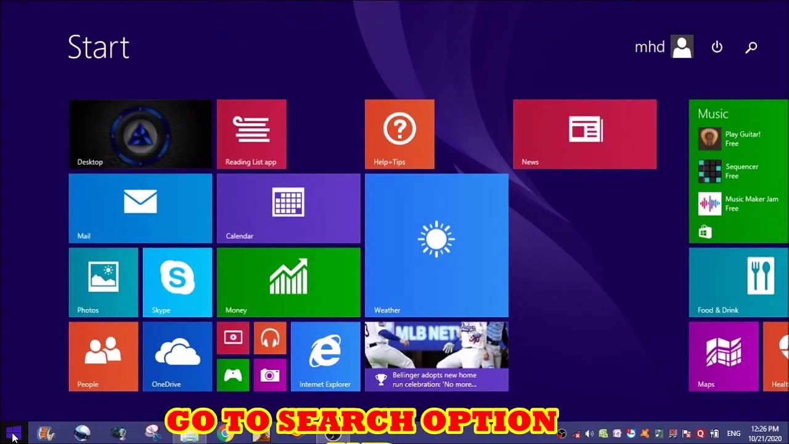
Task: Open the OneDrive tile
Action: (x=178, y=356)
